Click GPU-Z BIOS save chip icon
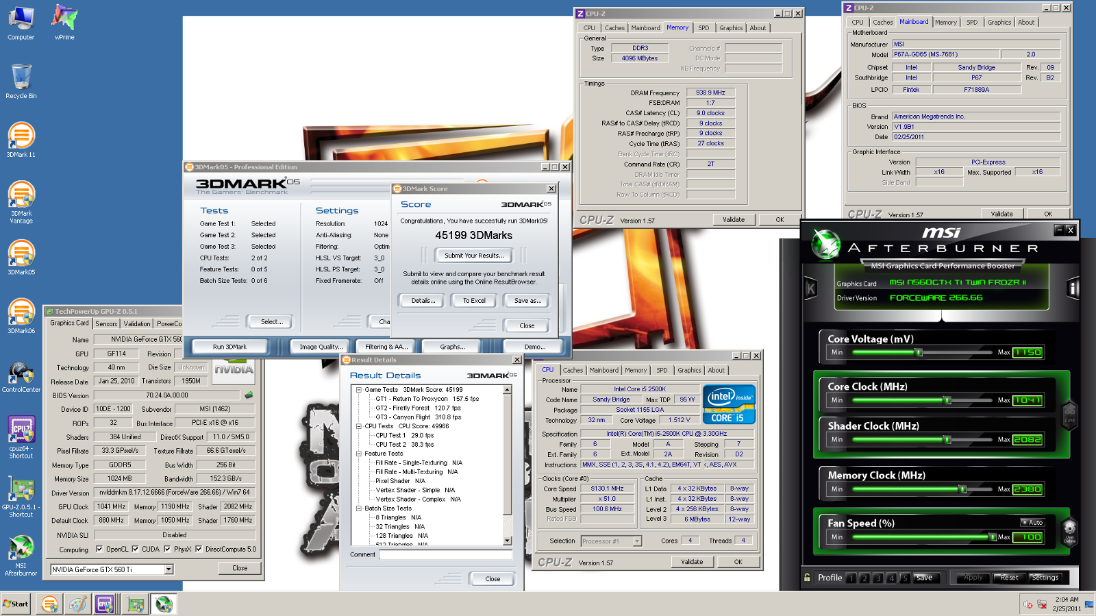This screenshot has height=616, width=1096. tap(249, 395)
